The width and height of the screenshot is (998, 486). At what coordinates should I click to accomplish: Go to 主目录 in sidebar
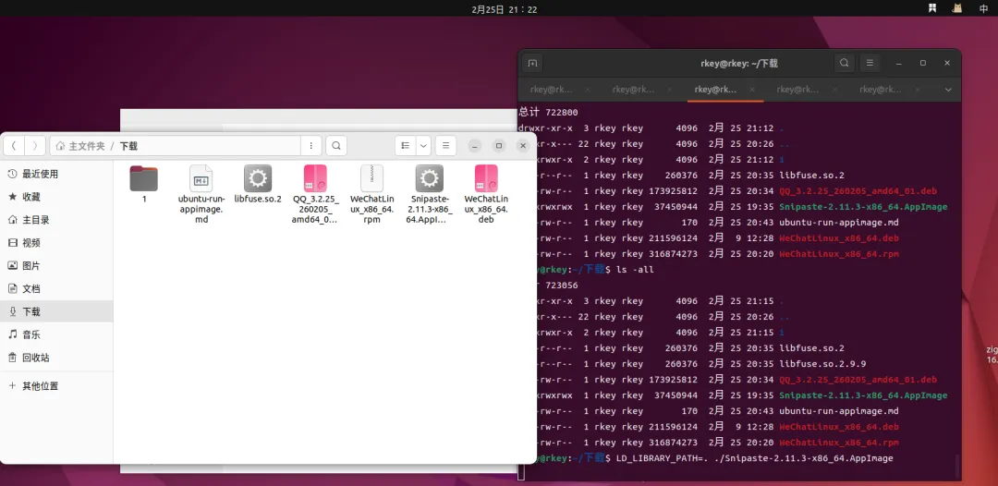coord(56,220)
